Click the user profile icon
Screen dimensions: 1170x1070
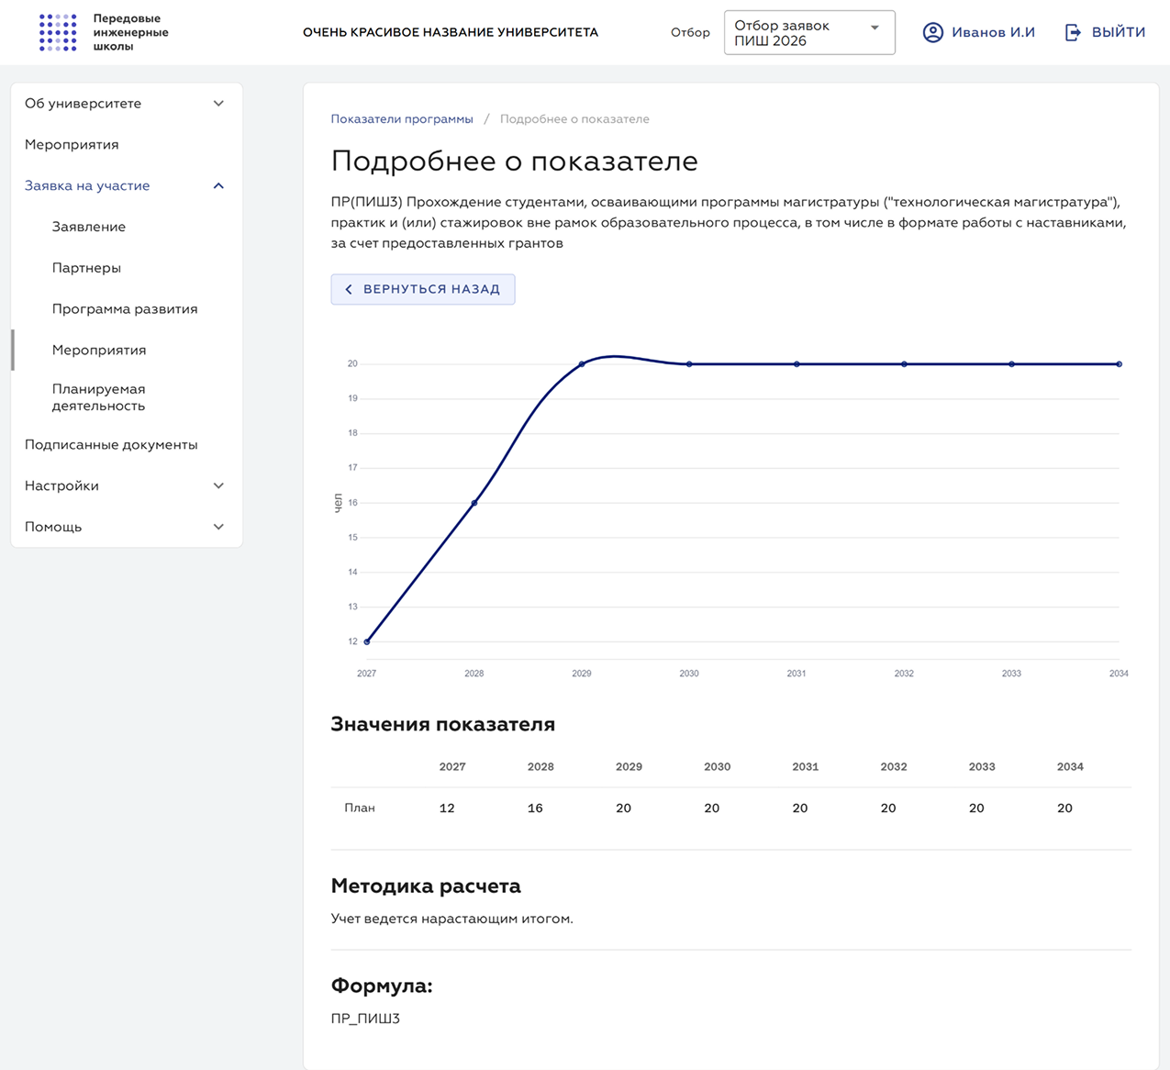(x=932, y=32)
